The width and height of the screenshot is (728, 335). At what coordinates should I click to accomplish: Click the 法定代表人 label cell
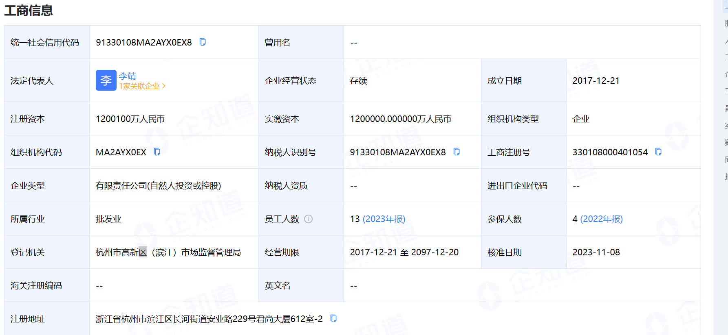click(x=47, y=80)
